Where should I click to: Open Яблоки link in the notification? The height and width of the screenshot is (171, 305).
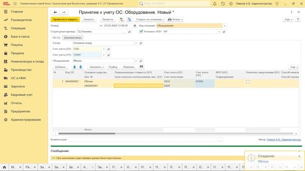263,161
